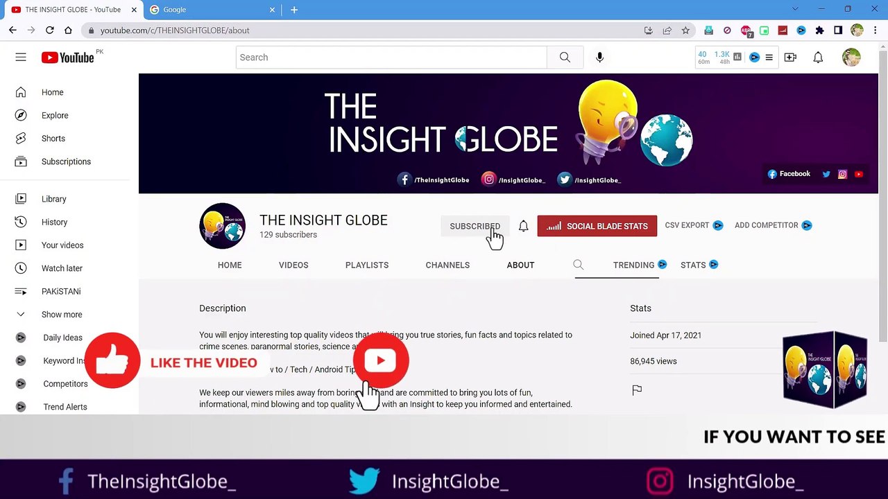This screenshot has height=499, width=888.
Task: Click the vidIQ 60m views counter
Action: pos(703,58)
